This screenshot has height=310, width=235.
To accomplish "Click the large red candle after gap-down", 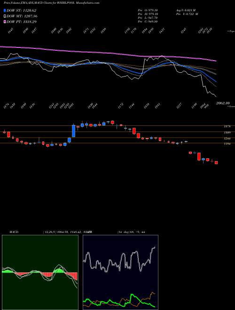I will tap(199, 156).
